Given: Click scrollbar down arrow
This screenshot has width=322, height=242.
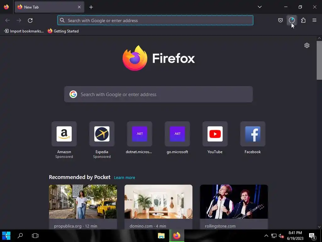Looking at the screenshot, I should coord(319,227).
